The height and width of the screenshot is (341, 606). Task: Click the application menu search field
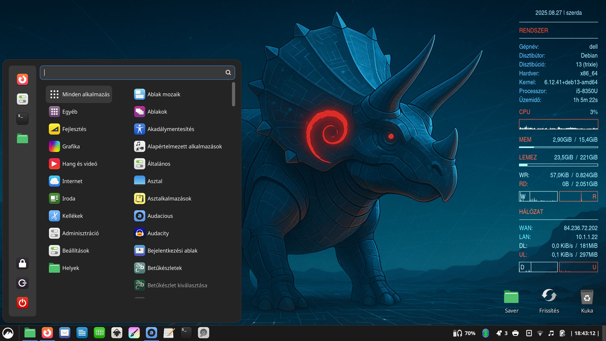click(x=133, y=72)
